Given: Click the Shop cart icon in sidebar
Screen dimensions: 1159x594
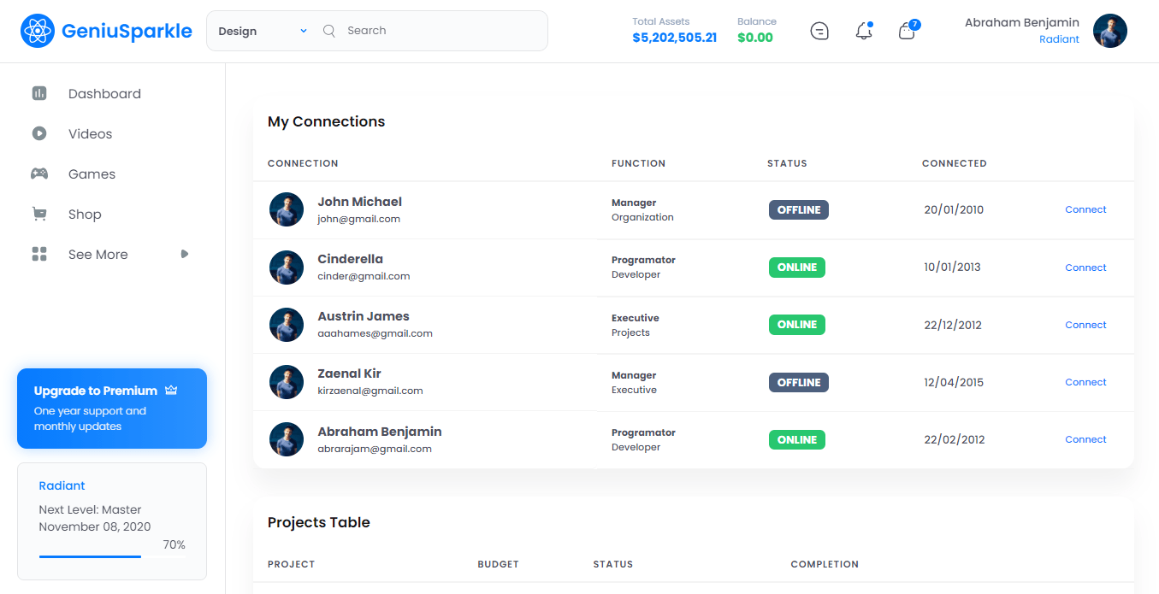Looking at the screenshot, I should (39, 215).
